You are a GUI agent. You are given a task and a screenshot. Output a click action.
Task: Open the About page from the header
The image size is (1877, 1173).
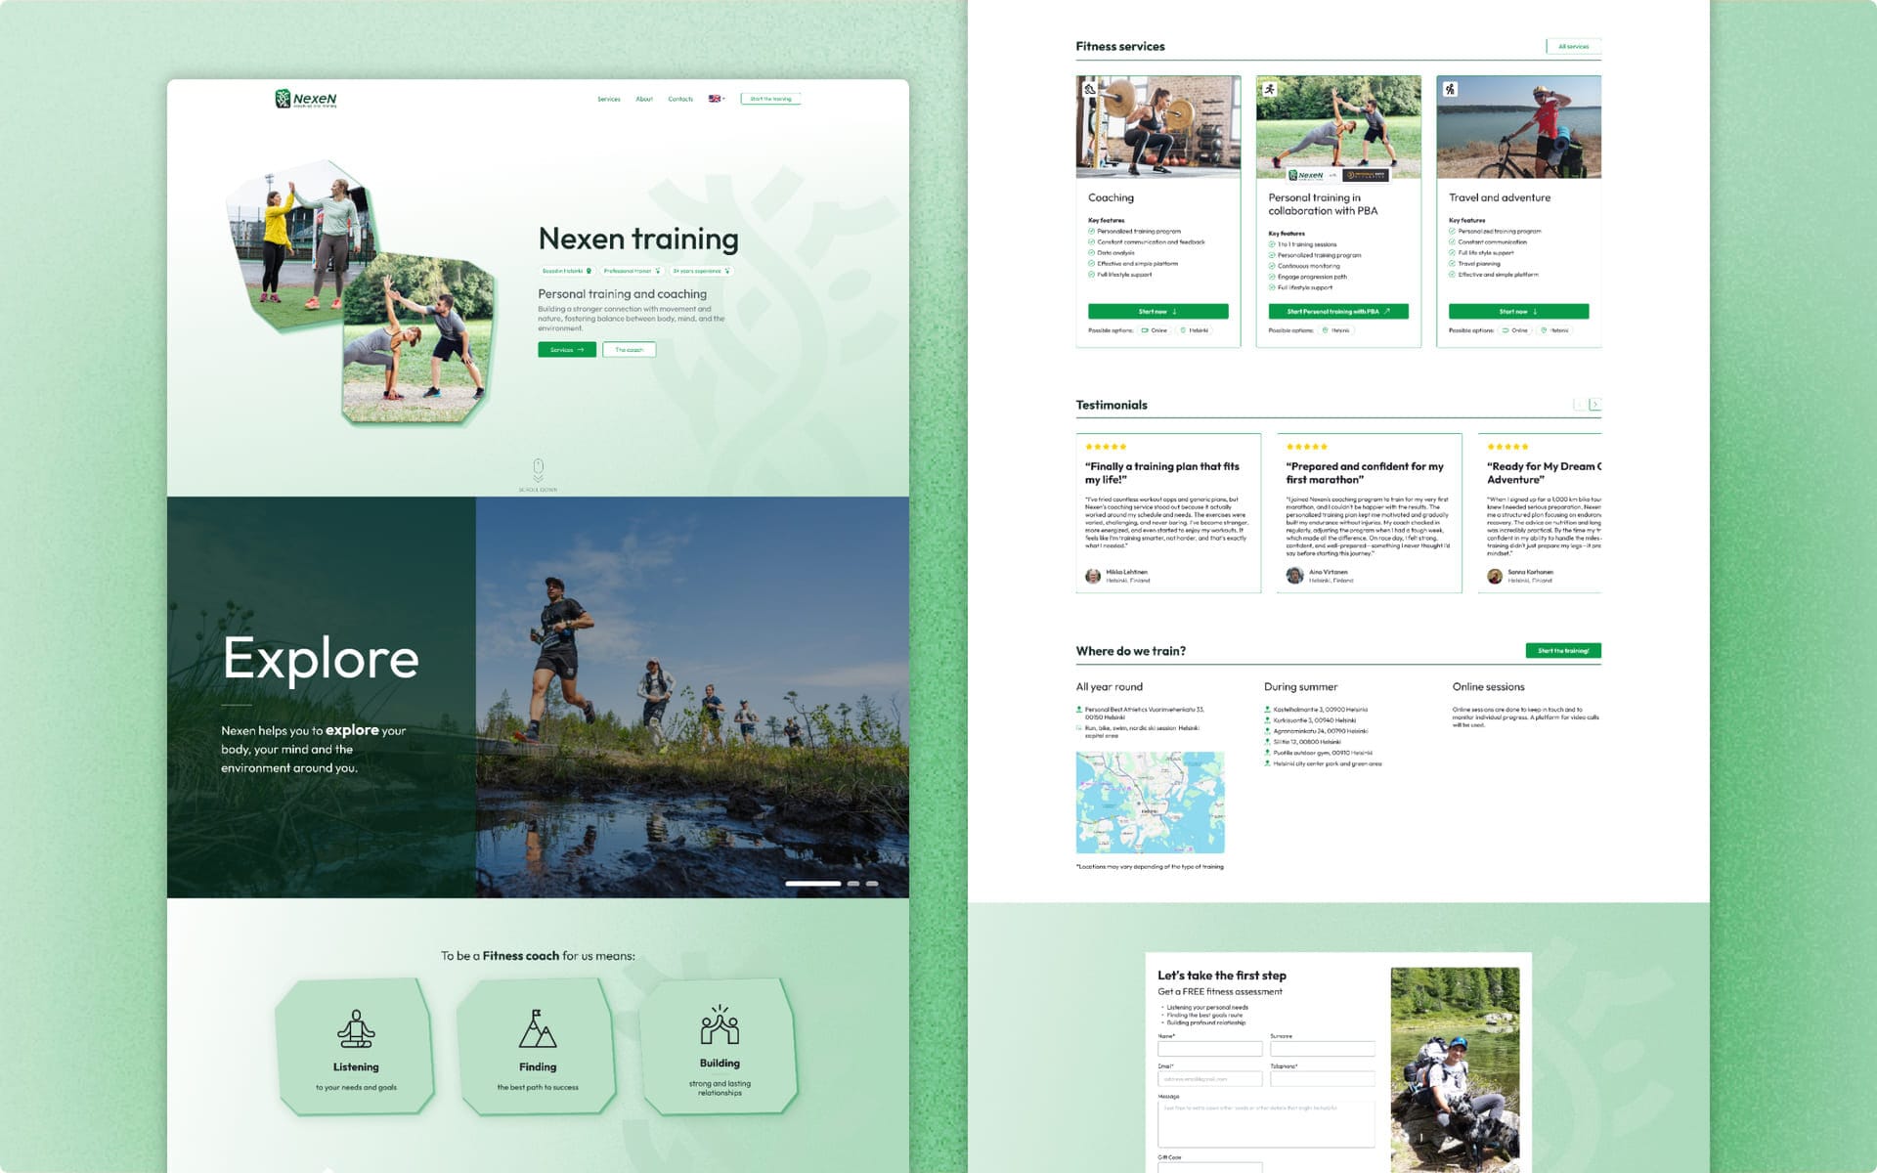(x=644, y=99)
